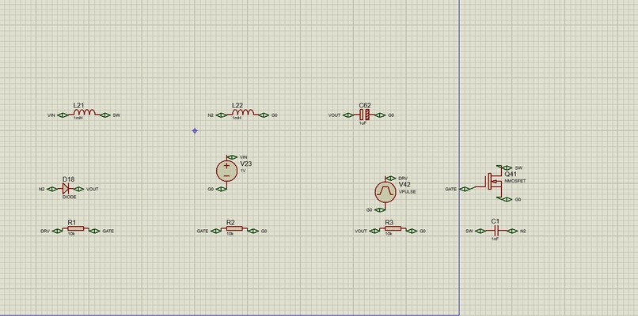Screen dimensions: 638x316
Task: Click the VPULSE value text
Action: point(408,192)
